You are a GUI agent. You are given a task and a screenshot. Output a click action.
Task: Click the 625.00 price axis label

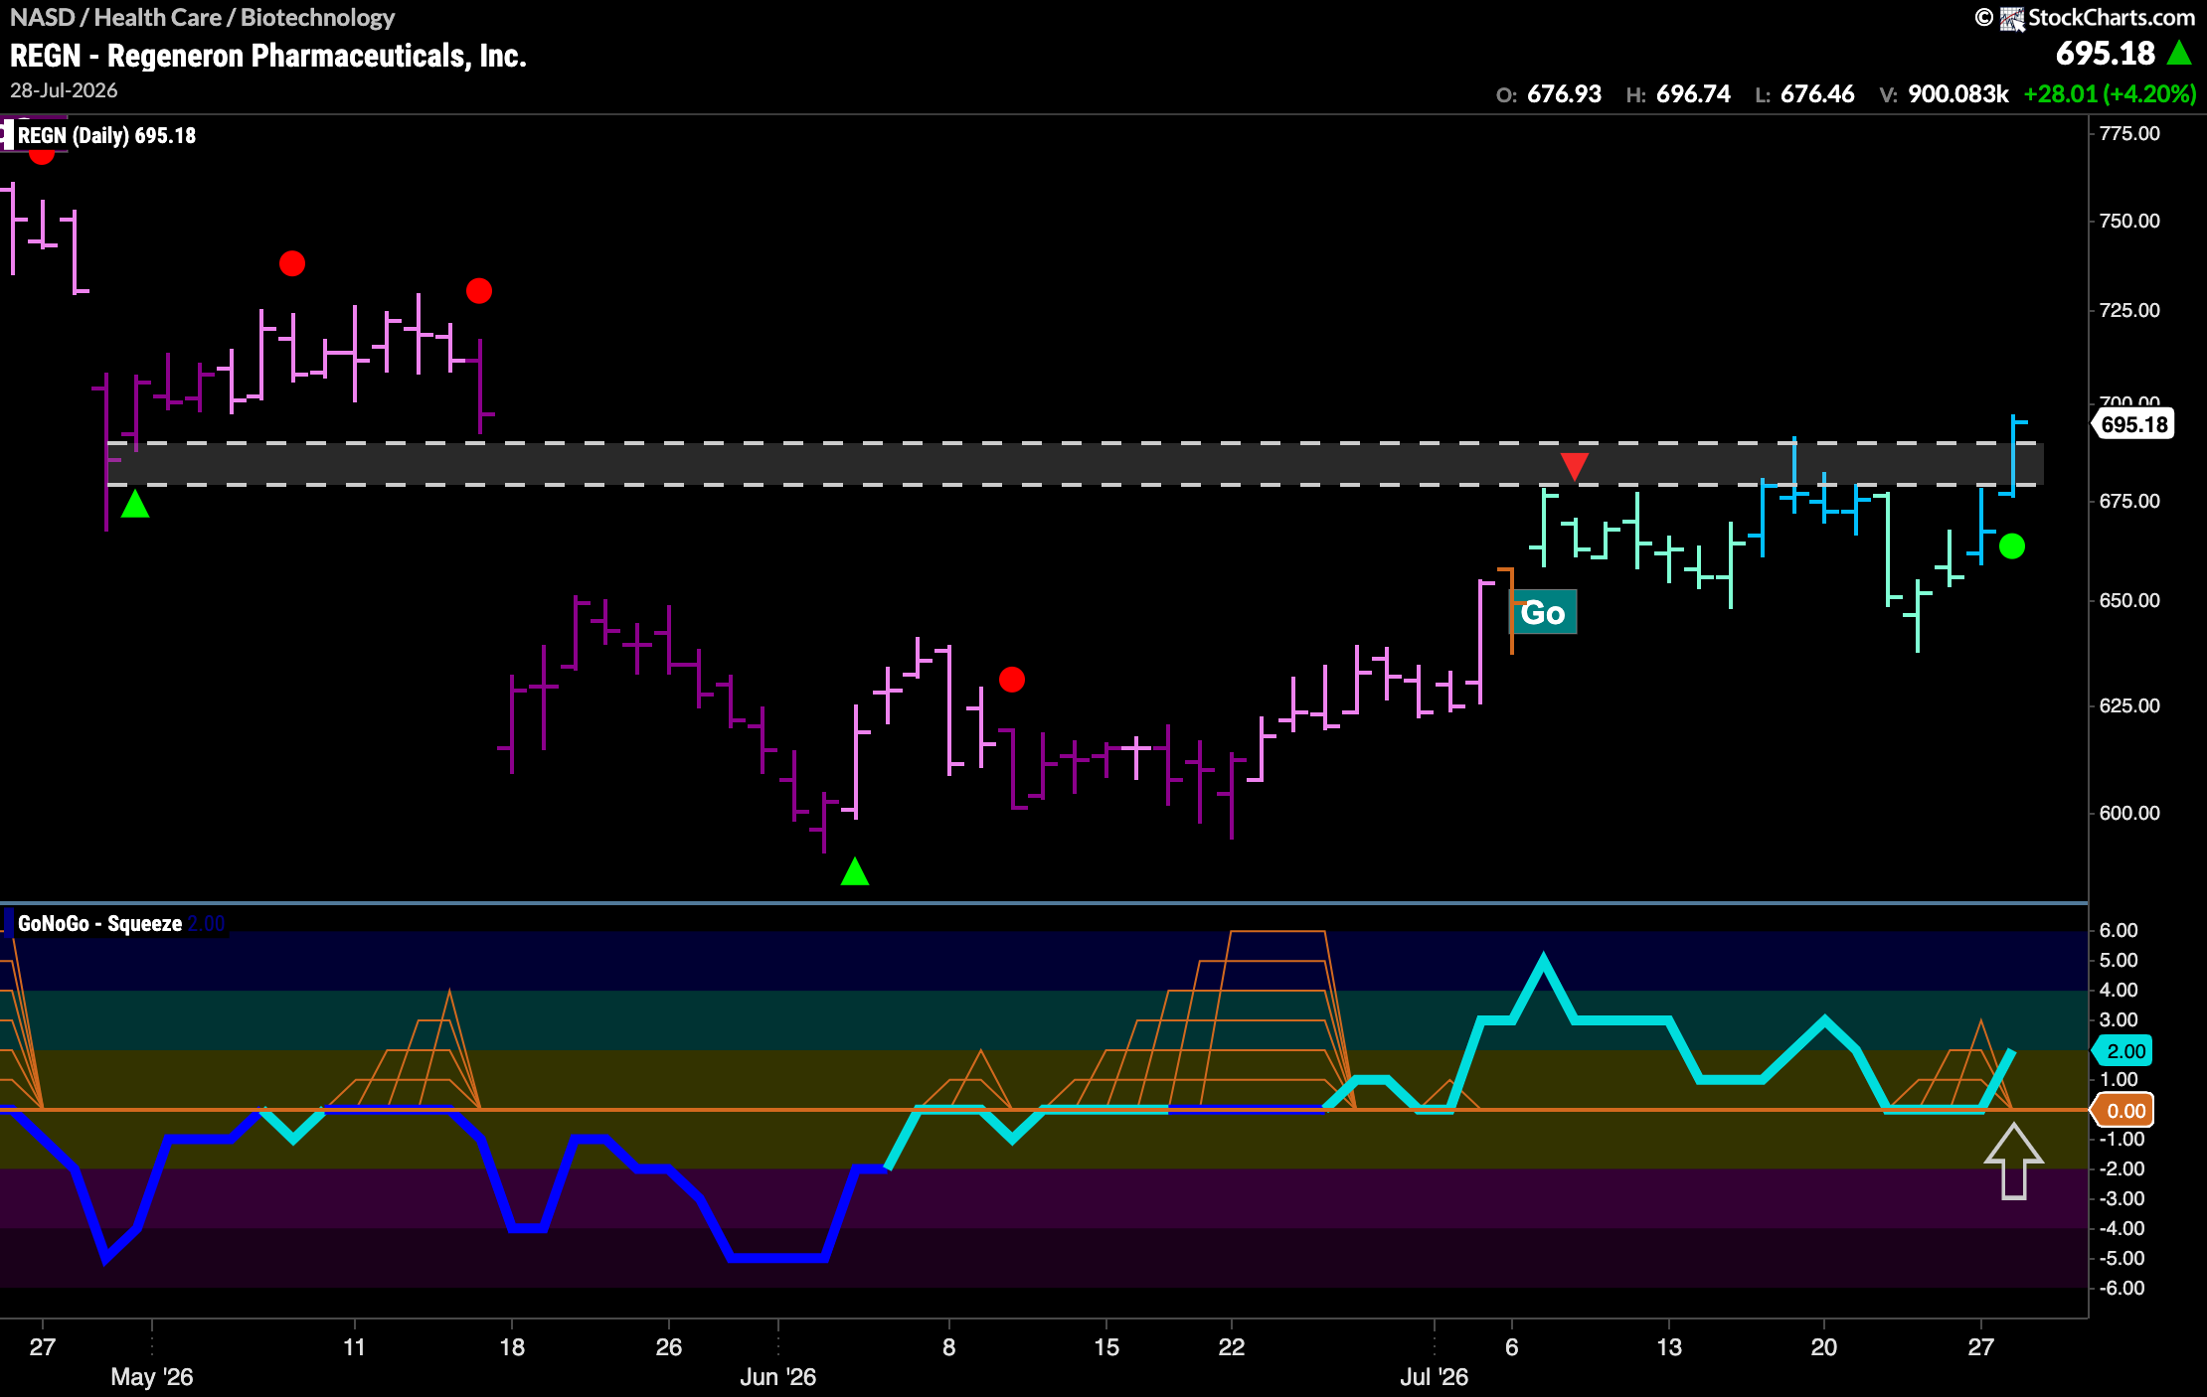tap(2129, 705)
